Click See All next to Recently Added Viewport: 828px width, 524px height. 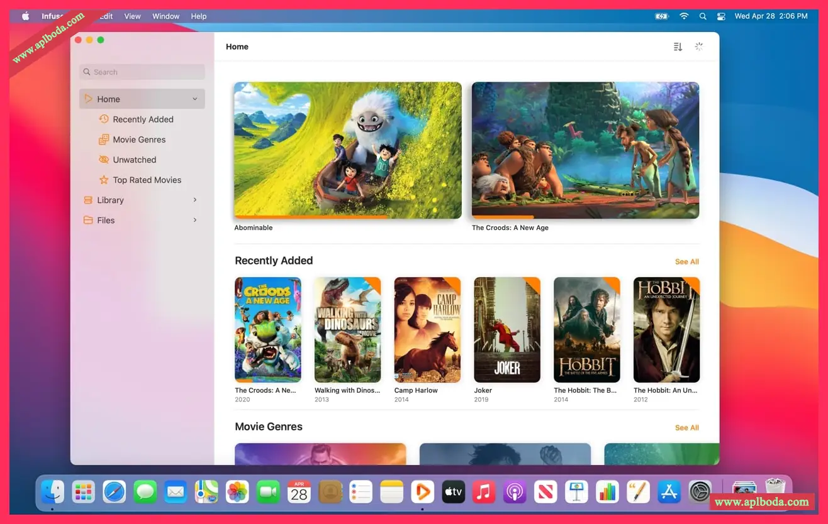[x=686, y=262]
